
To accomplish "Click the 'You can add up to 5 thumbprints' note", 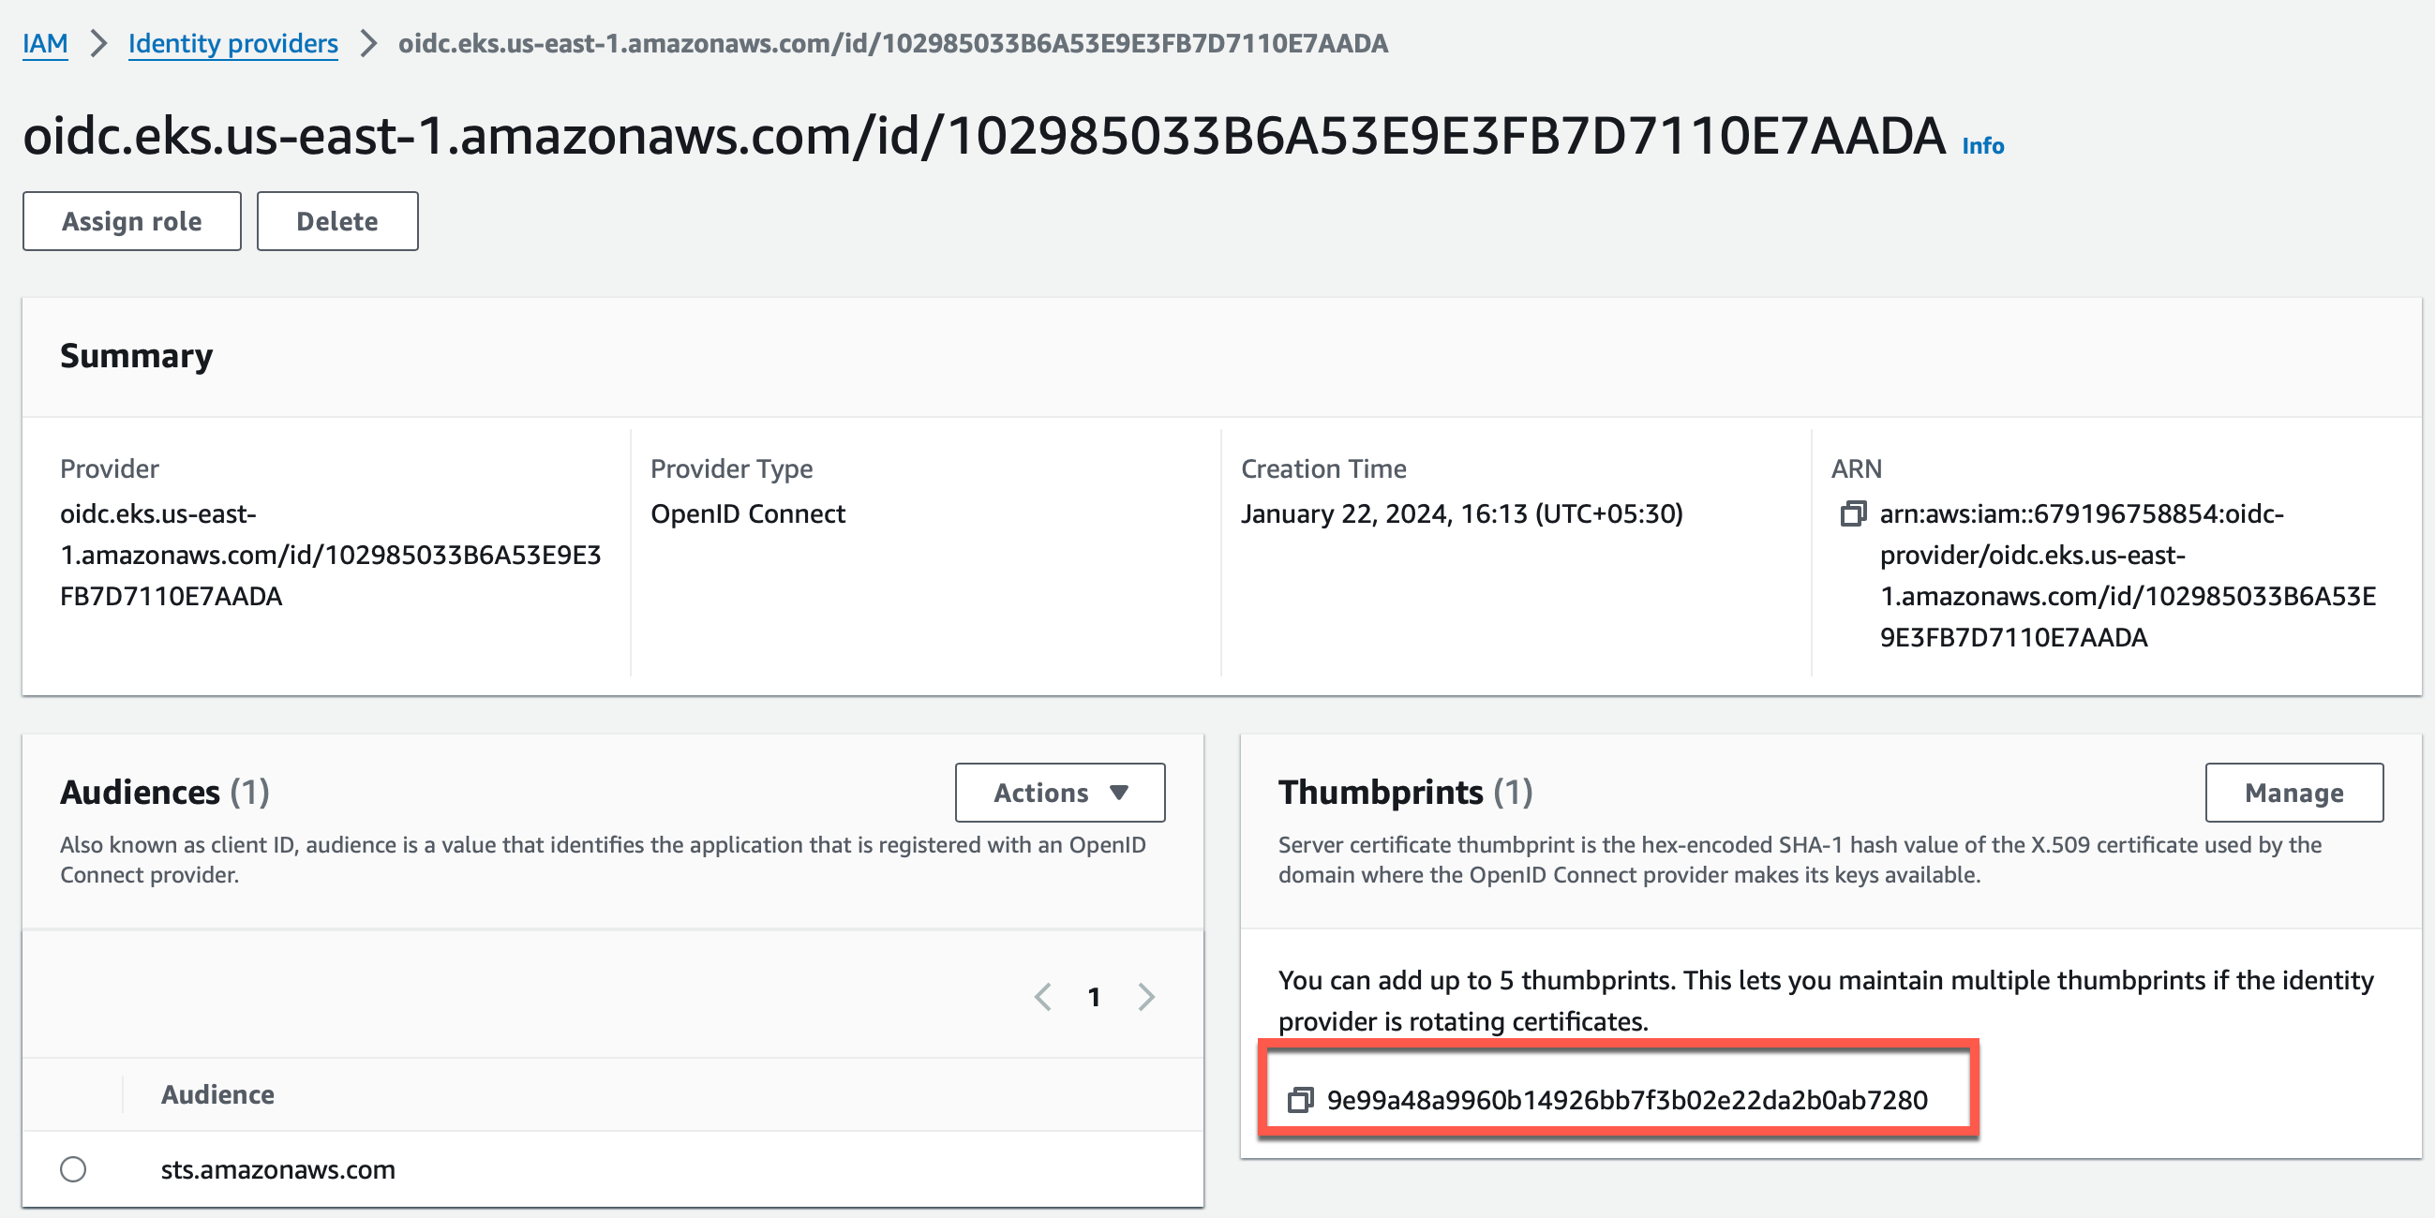I will pyautogui.click(x=1824, y=1001).
